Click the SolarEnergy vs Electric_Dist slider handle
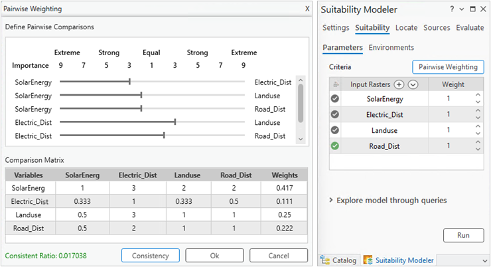Image resolution: width=491 pixels, height=267 pixels. [x=129, y=82]
